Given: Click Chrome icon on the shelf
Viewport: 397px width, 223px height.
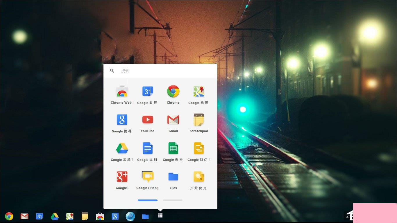Looking at the screenshot, I should pyautogui.click(x=9, y=216).
